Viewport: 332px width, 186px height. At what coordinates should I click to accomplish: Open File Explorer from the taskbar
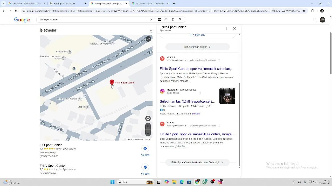[174, 182]
